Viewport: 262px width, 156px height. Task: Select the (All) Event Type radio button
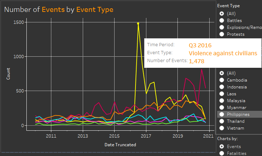[x=222, y=14]
